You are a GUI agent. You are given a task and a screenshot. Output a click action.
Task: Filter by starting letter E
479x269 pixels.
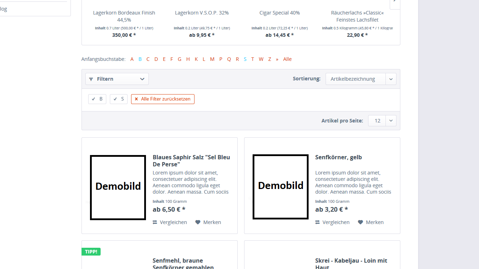(x=164, y=59)
